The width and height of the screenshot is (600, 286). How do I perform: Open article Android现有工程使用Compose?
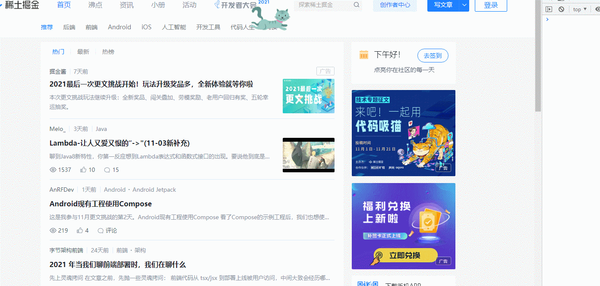coord(101,204)
